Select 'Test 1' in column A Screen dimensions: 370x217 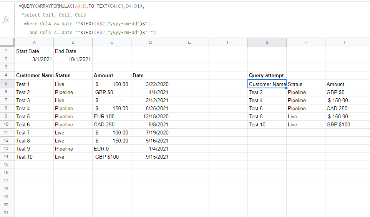pos(34,84)
